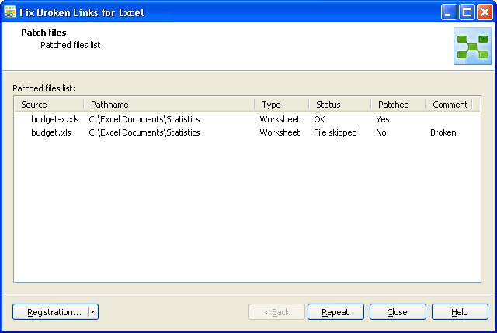Screen dimensions: 497x333
Task: Click the disabled Back button
Action: pyautogui.click(x=276, y=312)
